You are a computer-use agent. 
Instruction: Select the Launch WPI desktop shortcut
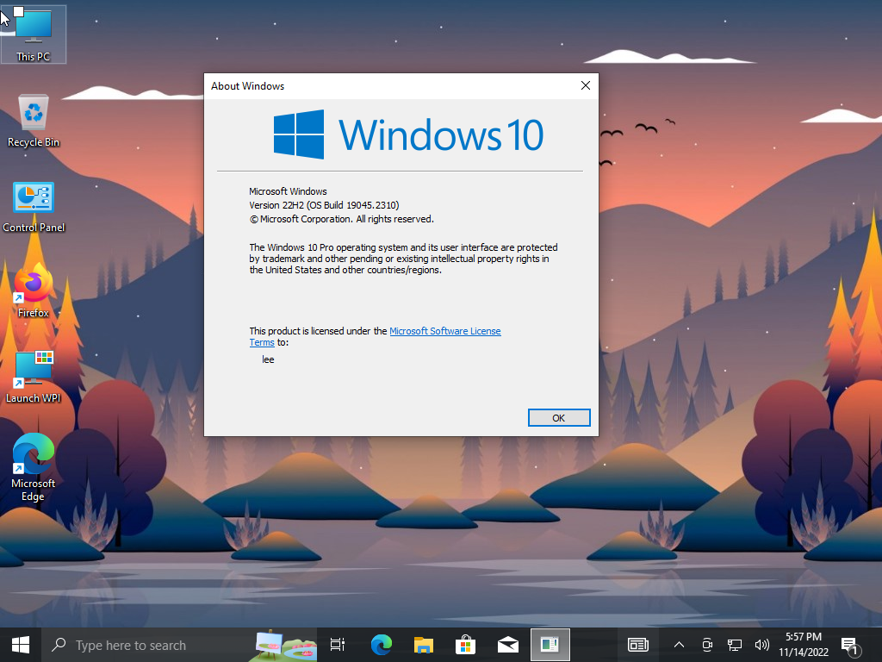34,377
